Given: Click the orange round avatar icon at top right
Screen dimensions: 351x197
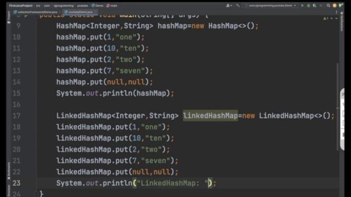Looking at the screenshot, I should click(335, 5).
